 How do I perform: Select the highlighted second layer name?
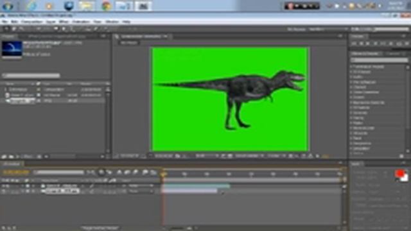coord(62,191)
